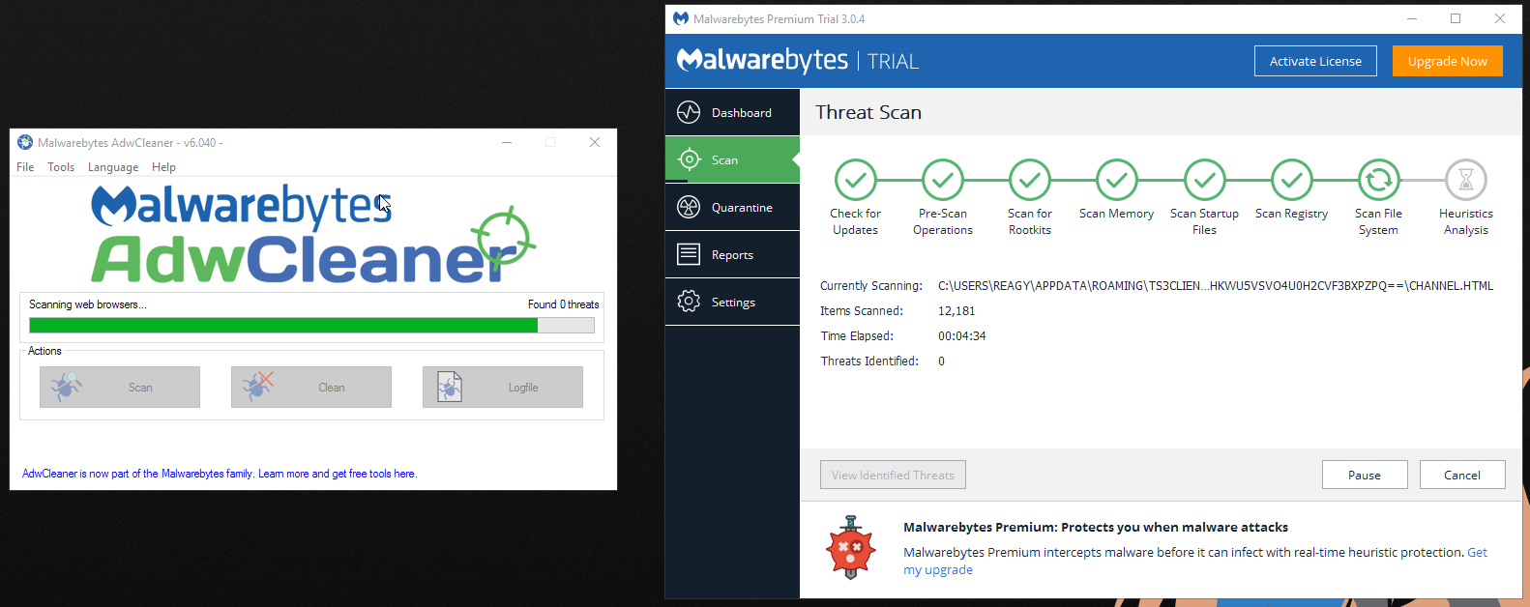Click the AdwCleaner Clean button
The image size is (1530, 607).
pyautogui.click(x=311, y=387)
